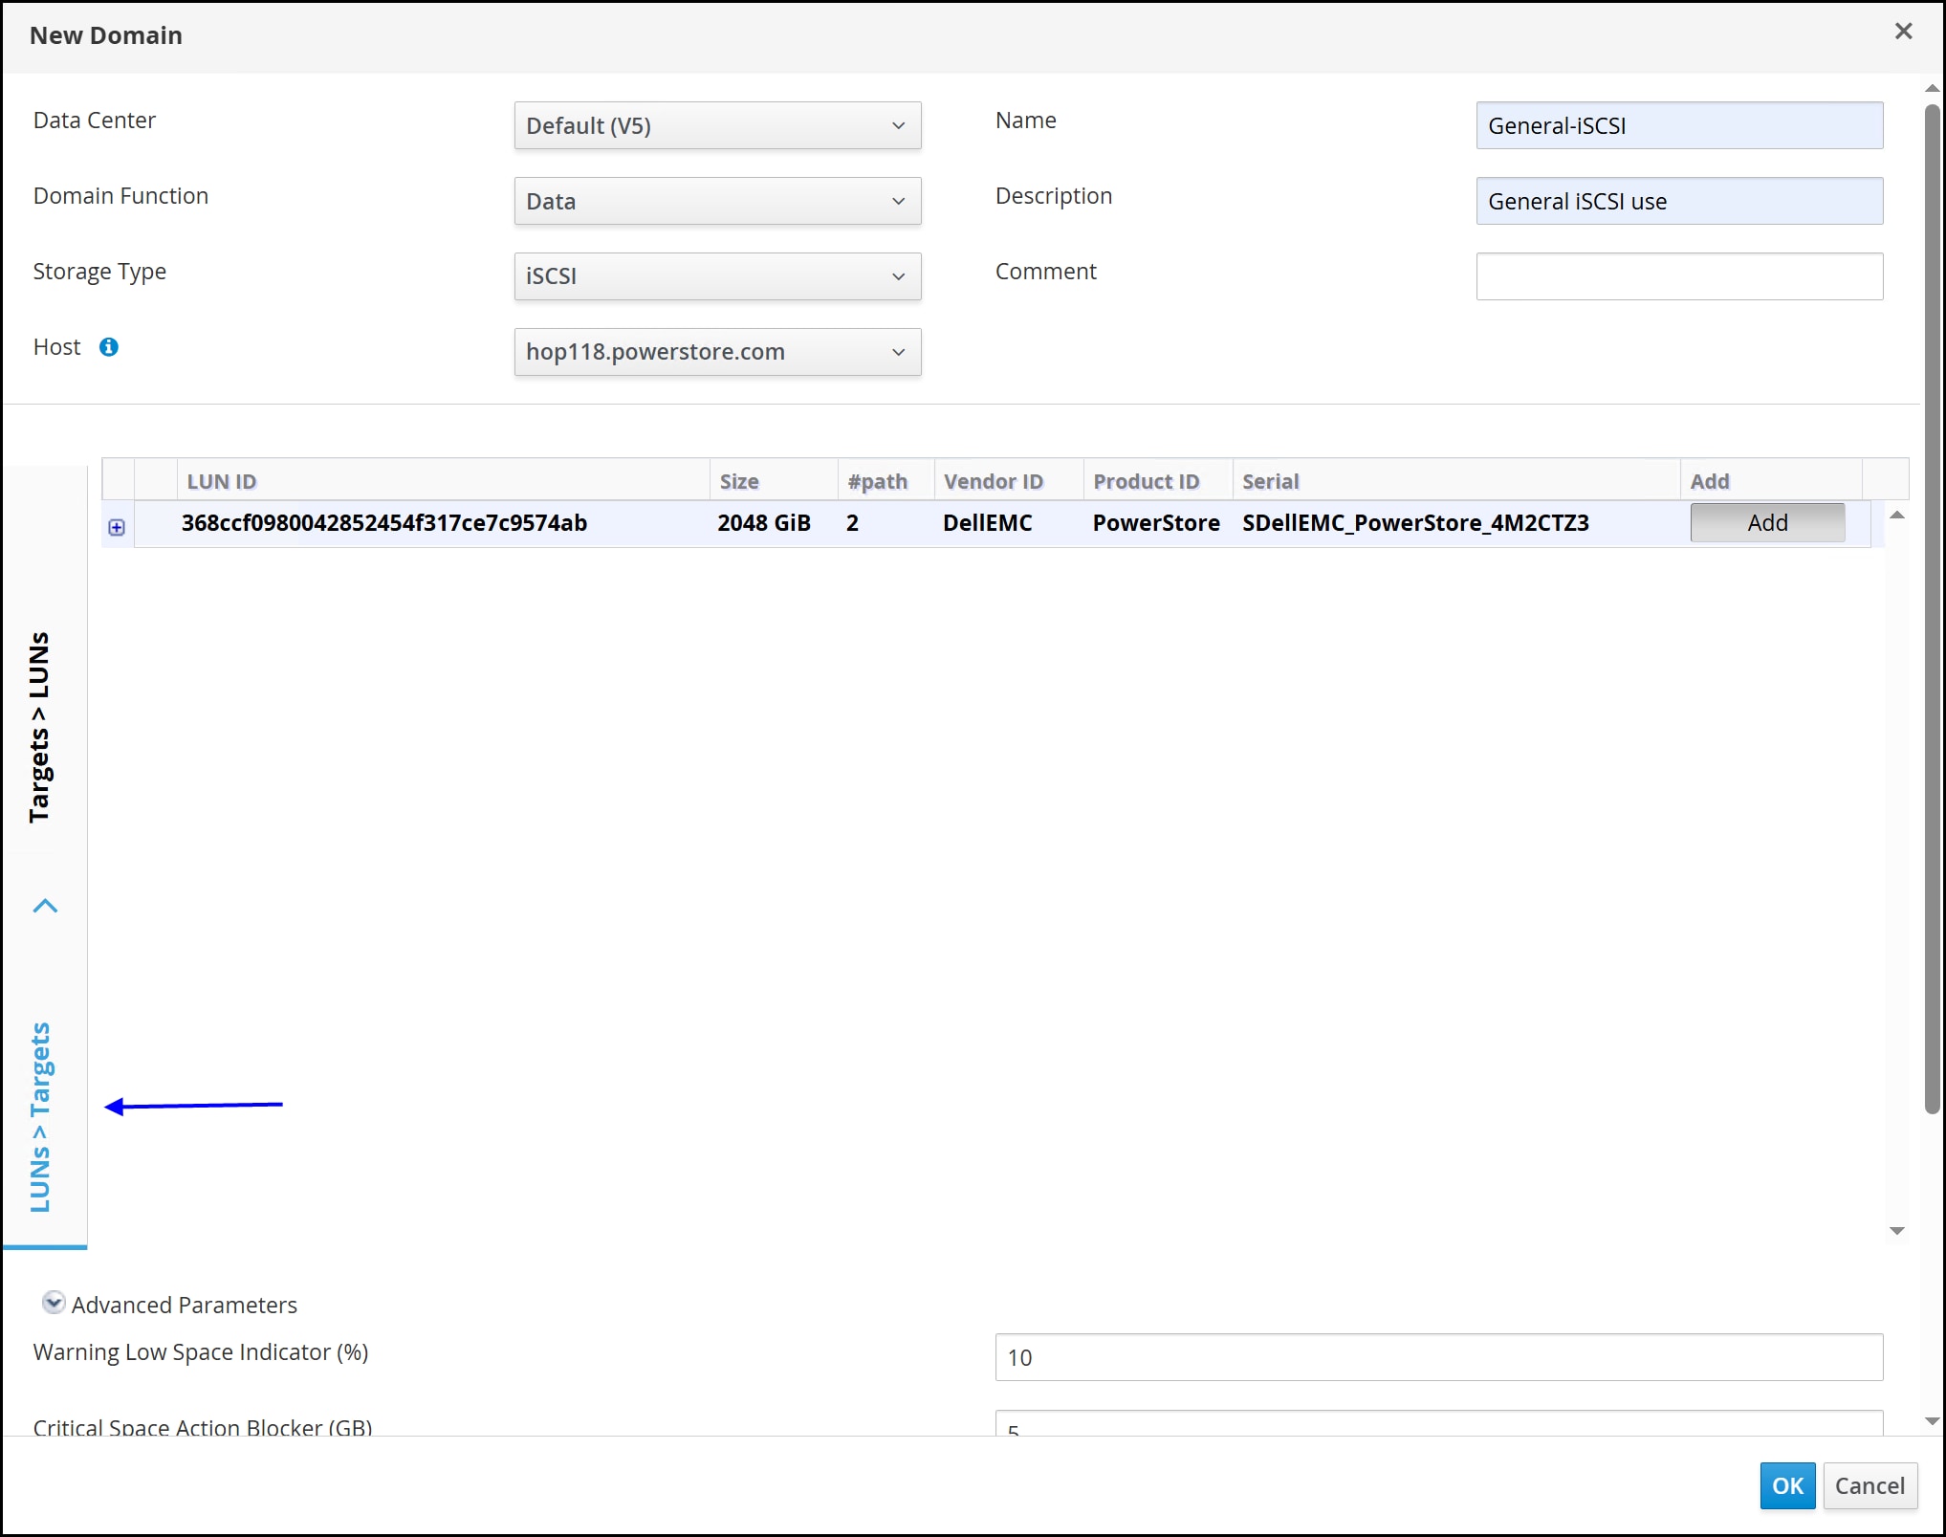The width and height of the screenshot is (1946, 1537).
Task: Sort by LUN ID column header
Action: pos(443,481)
